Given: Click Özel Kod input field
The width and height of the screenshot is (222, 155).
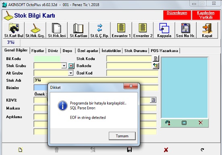Looking at the screenshot, I should (x=132, y=73).
